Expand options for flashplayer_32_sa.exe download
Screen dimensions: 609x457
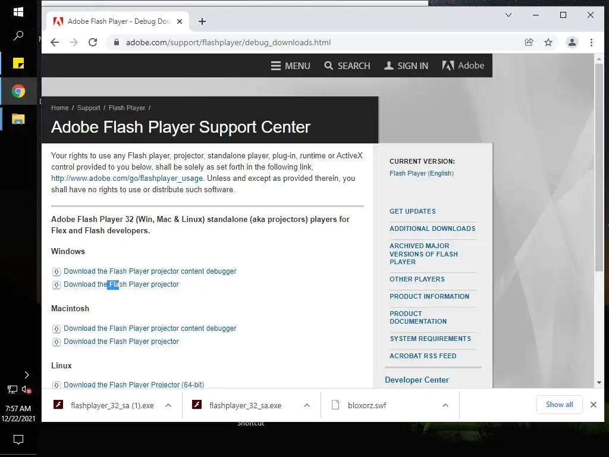click(x=307, y=405)
